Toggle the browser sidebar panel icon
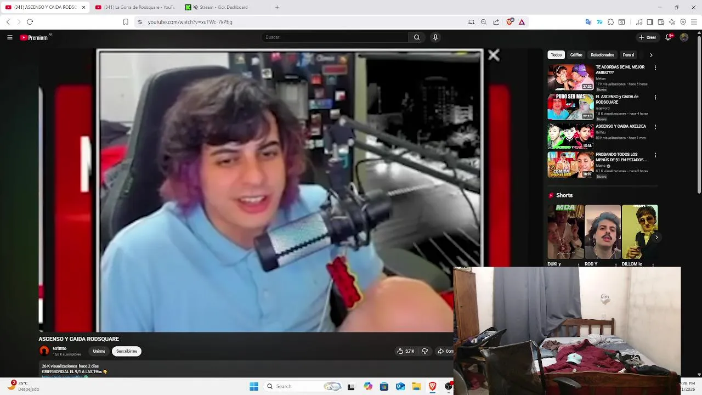Image resolution: width=702 pixels, height=395 pixels. [x=650, y=22]
